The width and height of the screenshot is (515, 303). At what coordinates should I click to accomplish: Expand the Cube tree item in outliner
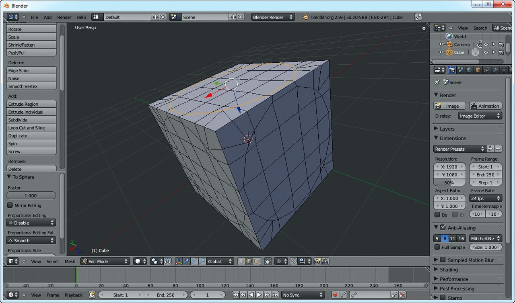click(441, 52)
